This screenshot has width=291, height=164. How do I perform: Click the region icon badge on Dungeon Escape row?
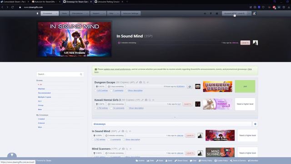pyautogui.click(x=190, y=87)
